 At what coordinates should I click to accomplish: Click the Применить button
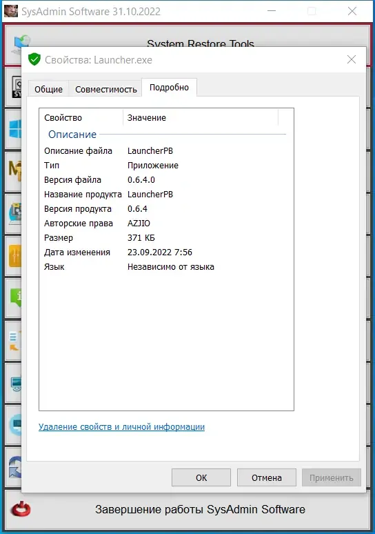[x=331, y=477]
